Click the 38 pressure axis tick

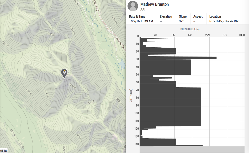click(156, 35)
